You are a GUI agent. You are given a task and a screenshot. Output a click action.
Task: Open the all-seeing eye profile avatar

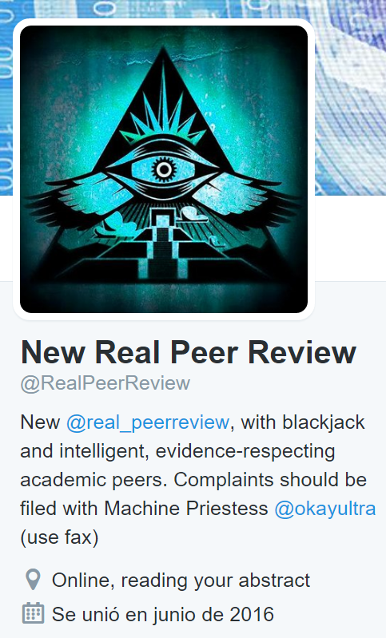[x=164, y=169]
